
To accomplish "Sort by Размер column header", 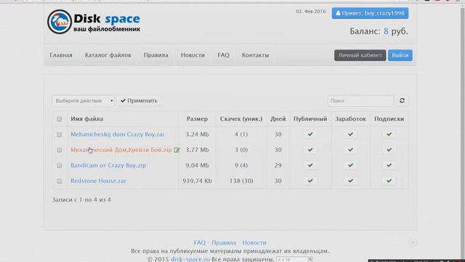I will pyautogui.click(x=197, y=119).
